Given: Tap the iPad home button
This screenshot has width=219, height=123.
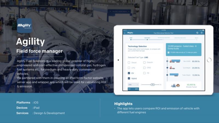Looking at the screenshot, I should coord(209,60).
